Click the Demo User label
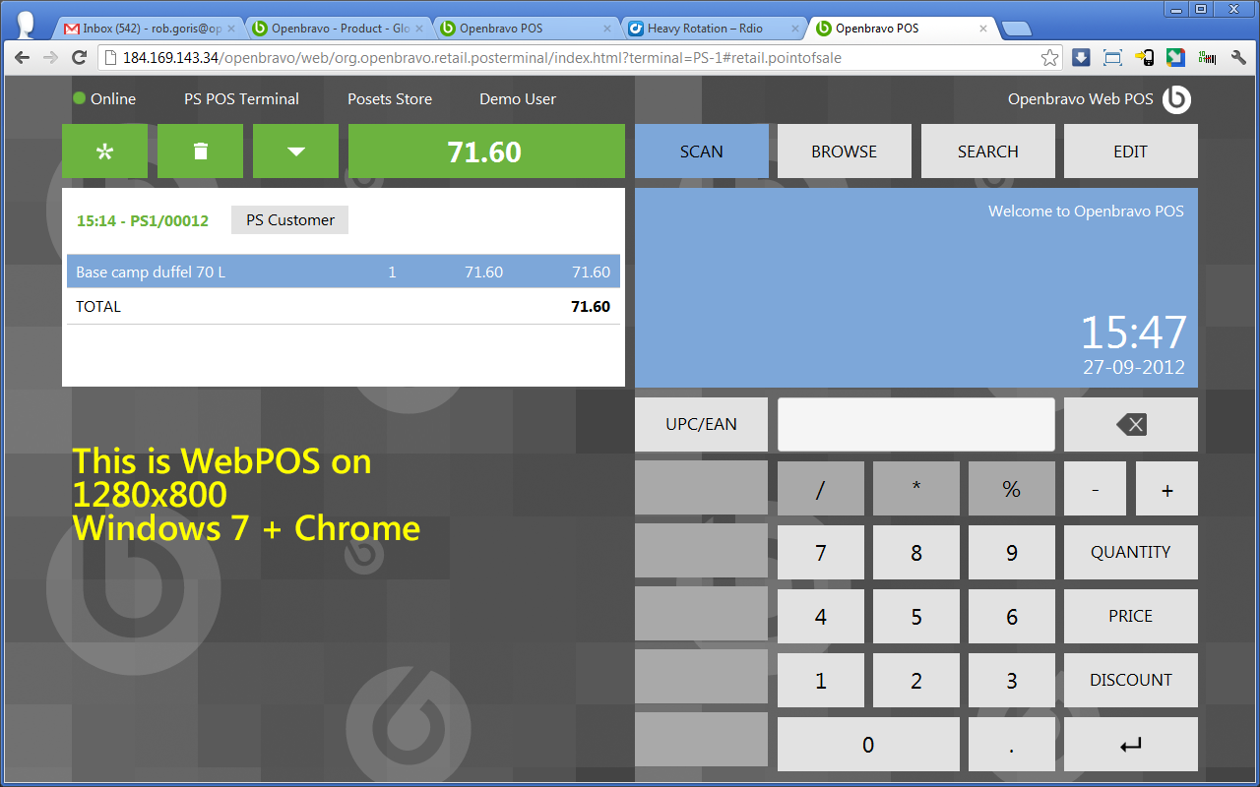 click(518, 99)
